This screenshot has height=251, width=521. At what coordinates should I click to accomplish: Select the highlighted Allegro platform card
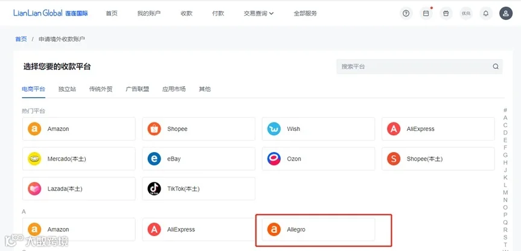318,229
